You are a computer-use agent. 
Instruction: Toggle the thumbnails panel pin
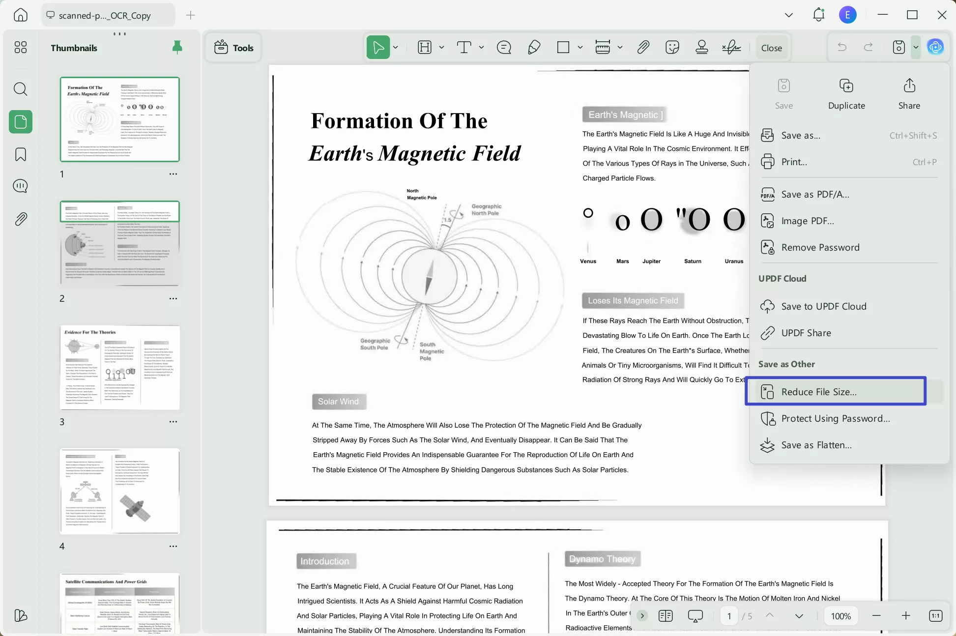(177, 47)
